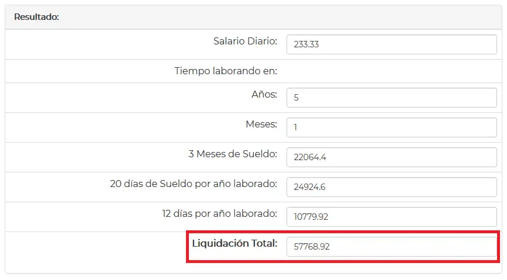507x280 pixels.
Task: Click the Liquidación Total input field
Action: point(391,247)
